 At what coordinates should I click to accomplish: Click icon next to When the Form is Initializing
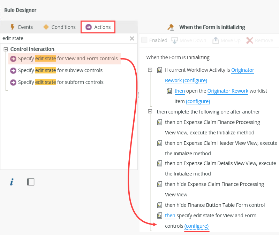171,27
